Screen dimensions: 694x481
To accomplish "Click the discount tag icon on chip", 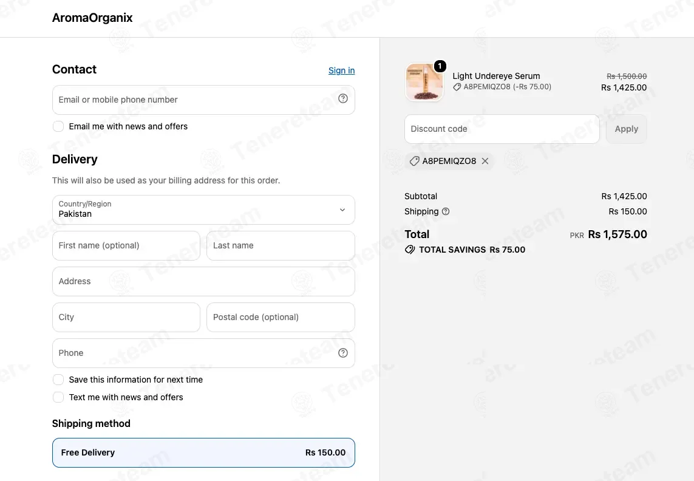I will (414, 161).
